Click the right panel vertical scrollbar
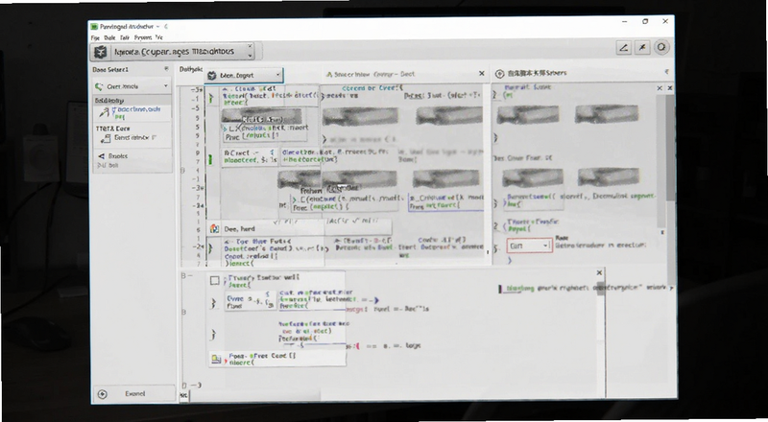Screen dimensions: 768x422 pyautogui.click(x=669, y=147)
